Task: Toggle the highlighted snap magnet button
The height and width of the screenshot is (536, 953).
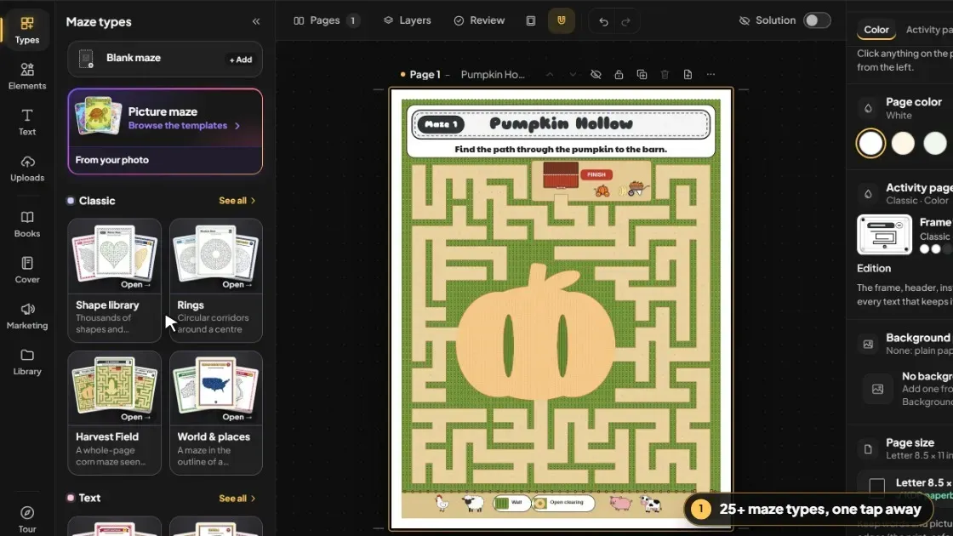Action: coord(561,20)
